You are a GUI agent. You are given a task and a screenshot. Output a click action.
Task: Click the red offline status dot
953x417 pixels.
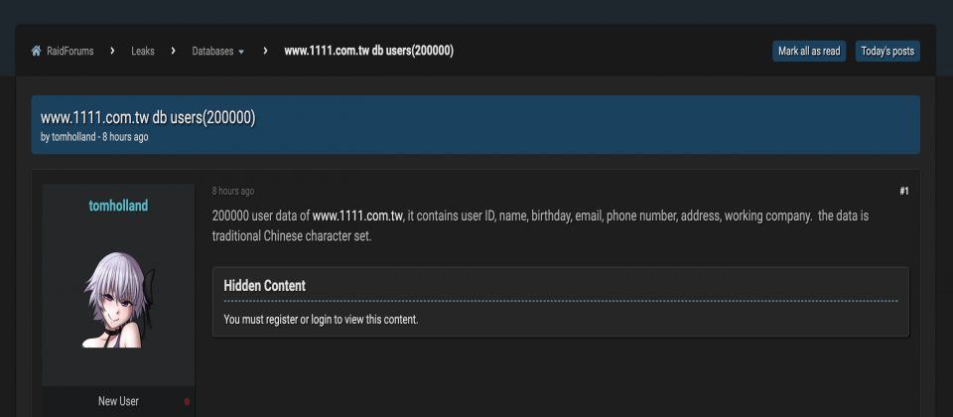click(x=187, y=402)
